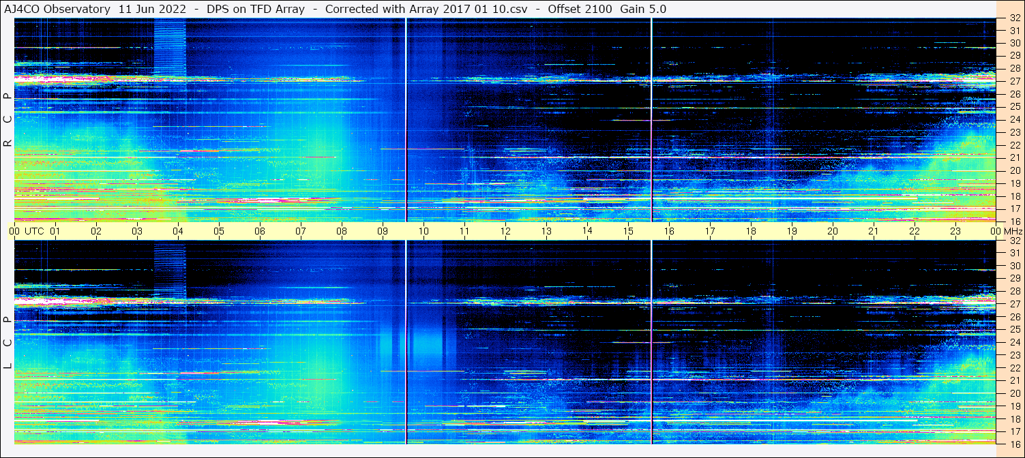
Task: Select the 04 hour tick on UTC axis
Action: [x=178, y=231]
